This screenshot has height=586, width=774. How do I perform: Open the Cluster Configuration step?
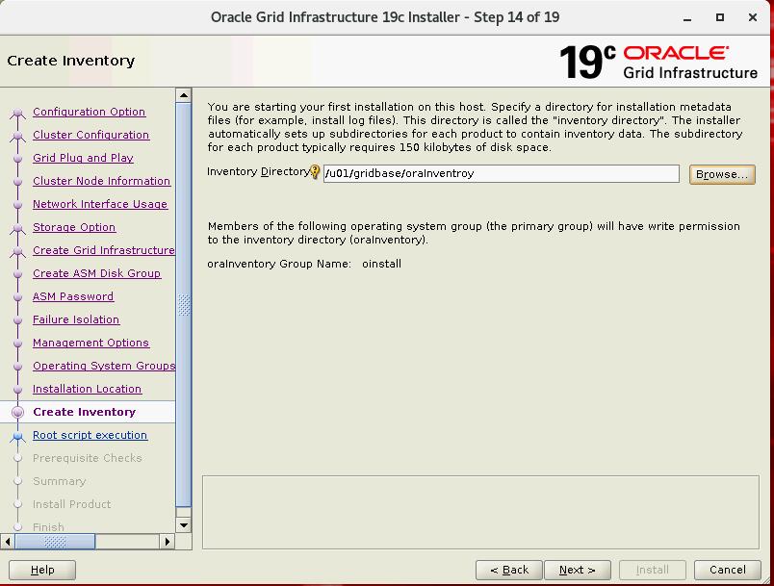[x=90, y=136]
